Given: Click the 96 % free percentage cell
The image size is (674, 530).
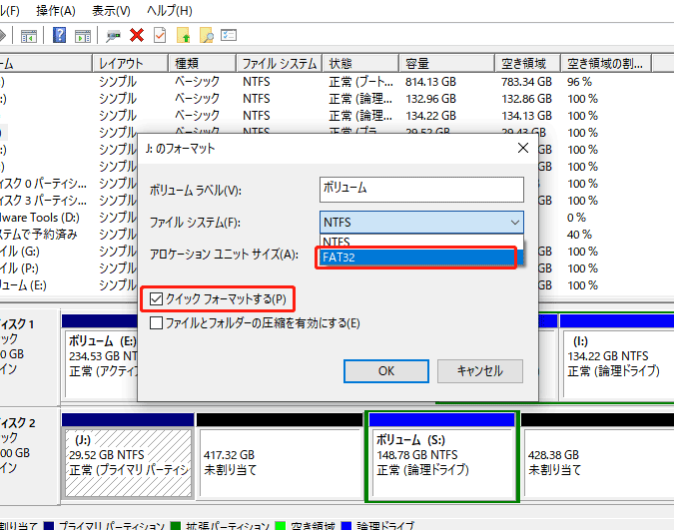Looking at the screenshot, I should tap(579, 82).
